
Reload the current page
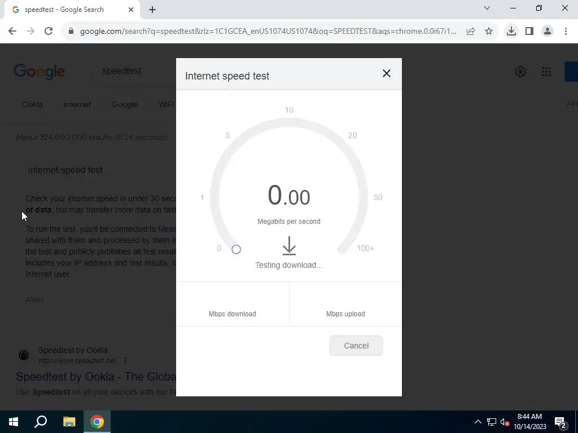(x=49, y=32)
